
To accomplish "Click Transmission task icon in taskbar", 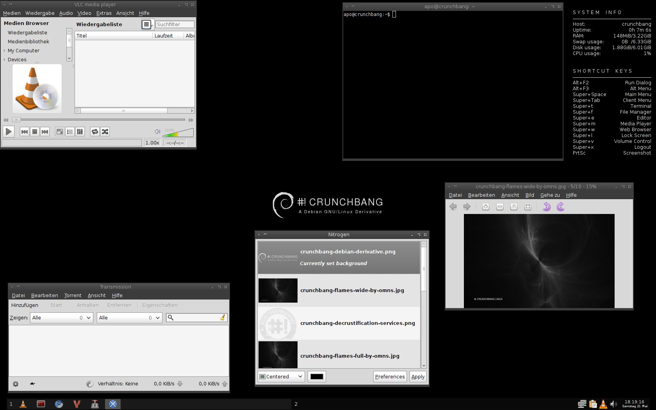I will pyautogui.click(x=95, y=404).
